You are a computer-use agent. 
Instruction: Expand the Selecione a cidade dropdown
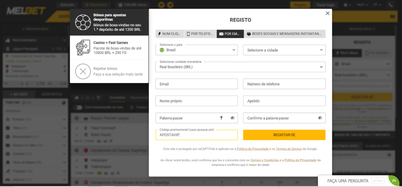(284, 50)
